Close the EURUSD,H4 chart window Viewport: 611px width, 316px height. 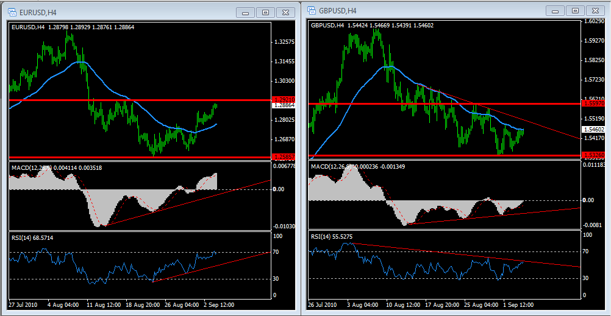click(x=285, y=12)
